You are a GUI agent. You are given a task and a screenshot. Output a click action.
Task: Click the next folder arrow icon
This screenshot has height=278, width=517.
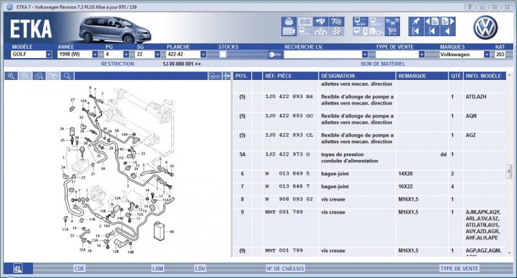447,21
